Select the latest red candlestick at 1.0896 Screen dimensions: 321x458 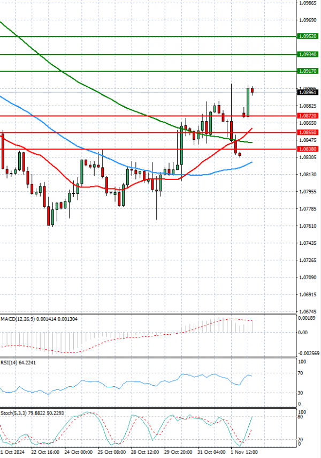252,90
